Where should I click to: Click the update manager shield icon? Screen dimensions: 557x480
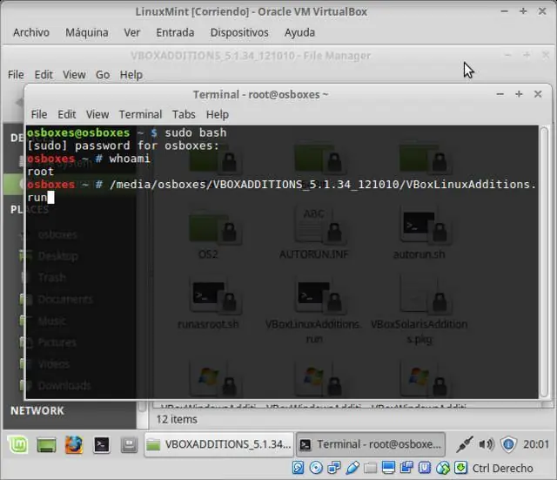[x=508, y=444]
